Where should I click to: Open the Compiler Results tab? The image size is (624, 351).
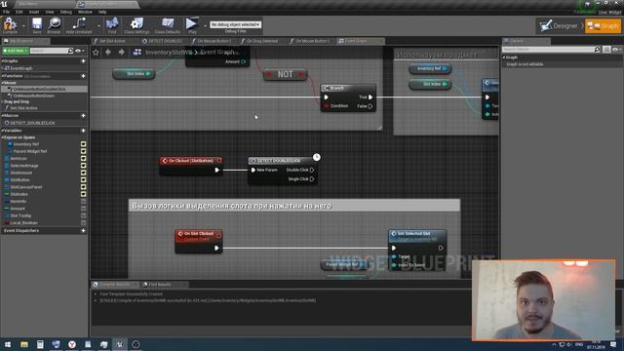coord(114,285)
